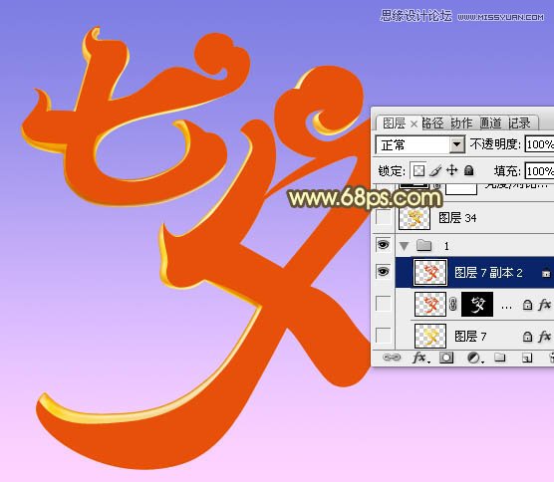Viewport: 554px width, 482px height.
Task: Click the link layers icon
Action: click(392, 358)
